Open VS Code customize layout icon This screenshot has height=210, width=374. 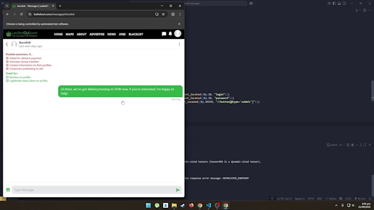pyautogui.click(x=329, y=3)
